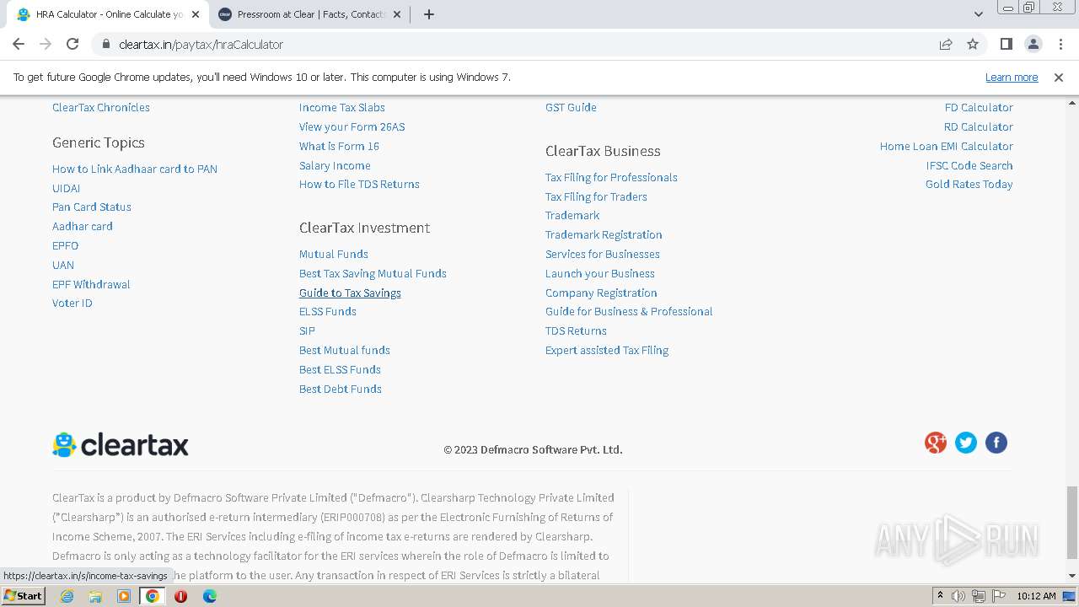Share this page icon in address bar

click(946, 44)
